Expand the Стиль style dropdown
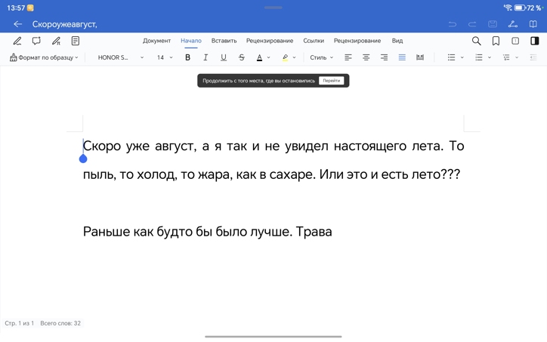The height and width of the screenshot is (342, 547). (321, 57)
